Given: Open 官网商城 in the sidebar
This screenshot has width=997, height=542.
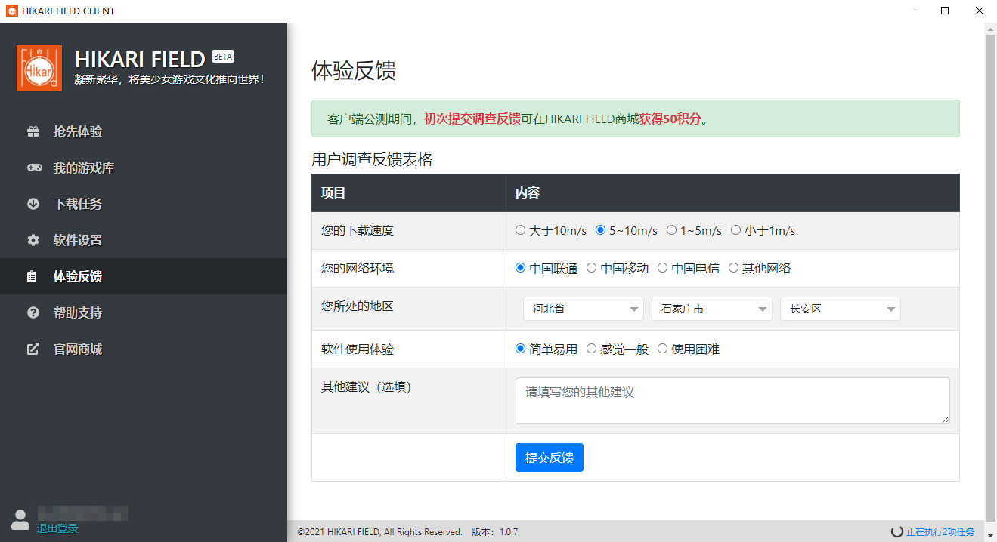Looking at the screenshot, I should click(144, 349).
